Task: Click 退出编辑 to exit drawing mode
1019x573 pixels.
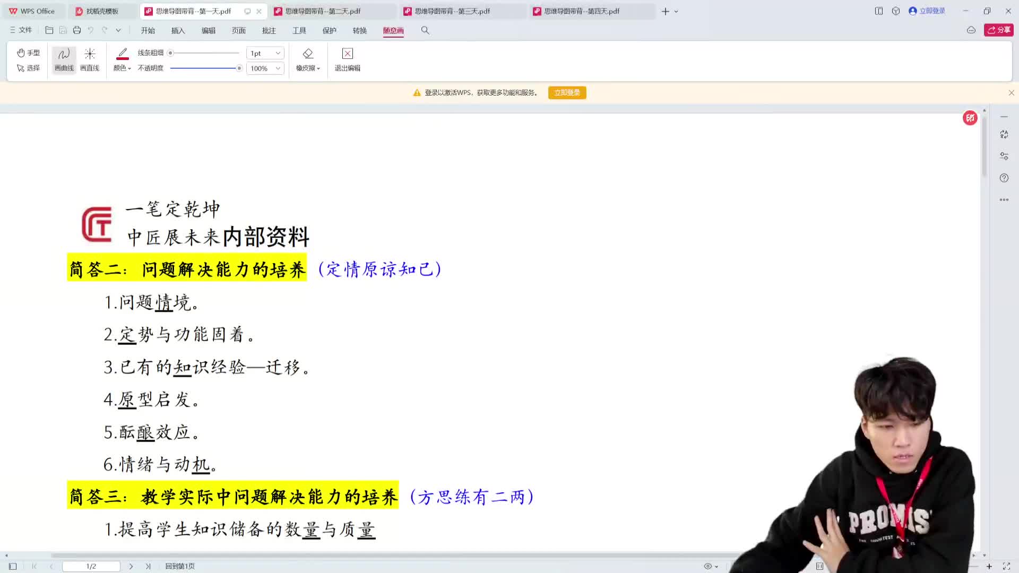Action: 347,59
